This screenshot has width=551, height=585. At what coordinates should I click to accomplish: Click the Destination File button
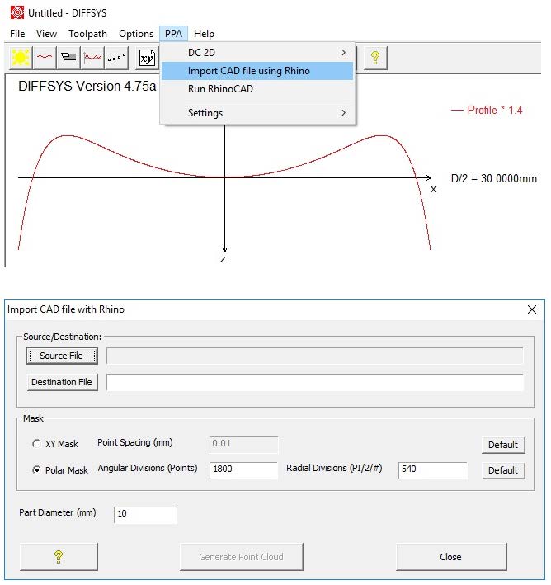(x=62, y=382)
